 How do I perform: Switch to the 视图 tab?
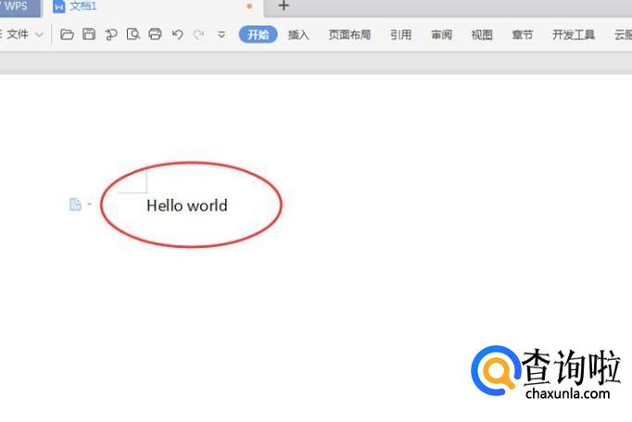[482, 35]
